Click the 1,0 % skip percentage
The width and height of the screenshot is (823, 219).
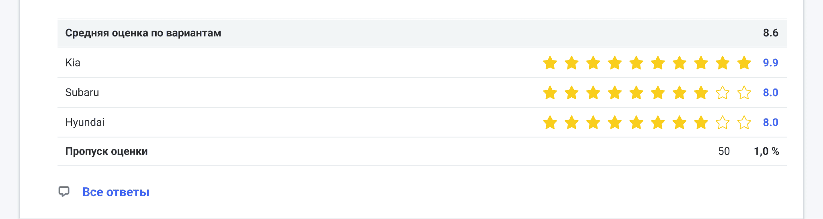[x=766, y=151]
